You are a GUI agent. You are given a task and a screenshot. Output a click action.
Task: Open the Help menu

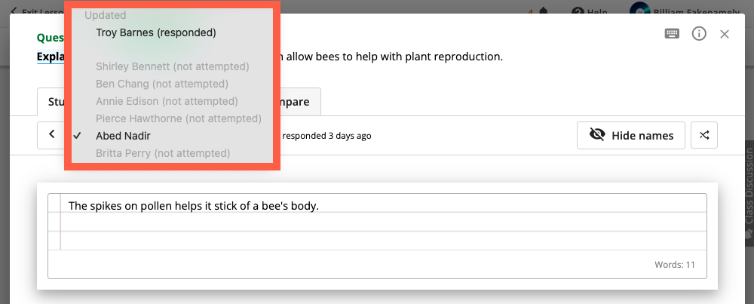[589, 11]
